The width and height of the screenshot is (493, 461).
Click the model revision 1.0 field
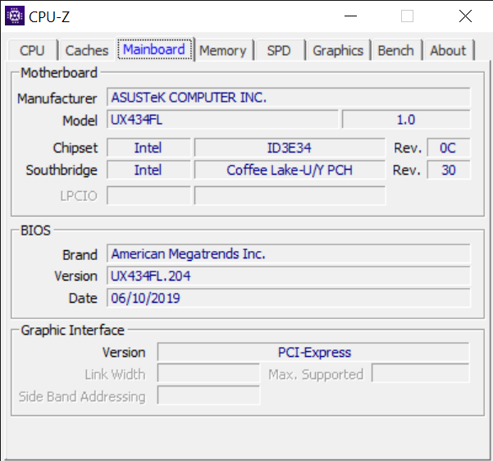pos(406,120)
